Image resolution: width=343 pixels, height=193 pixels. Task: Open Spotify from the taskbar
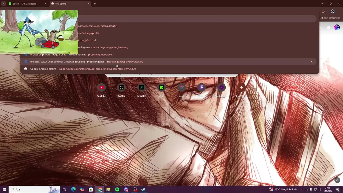[117, 190]
